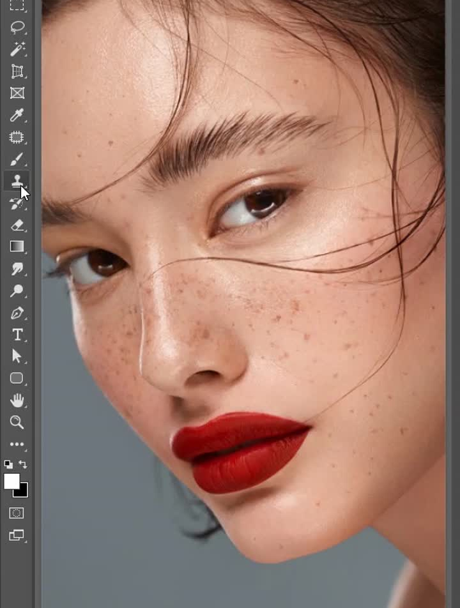
Task: Reset to default black and white colors
Action: (x=8, y=464)
